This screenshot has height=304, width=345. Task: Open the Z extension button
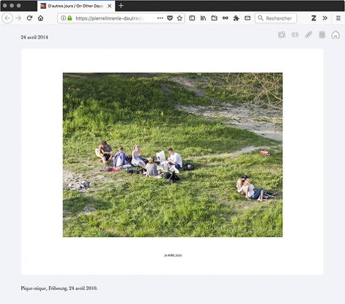click(314, 18)
